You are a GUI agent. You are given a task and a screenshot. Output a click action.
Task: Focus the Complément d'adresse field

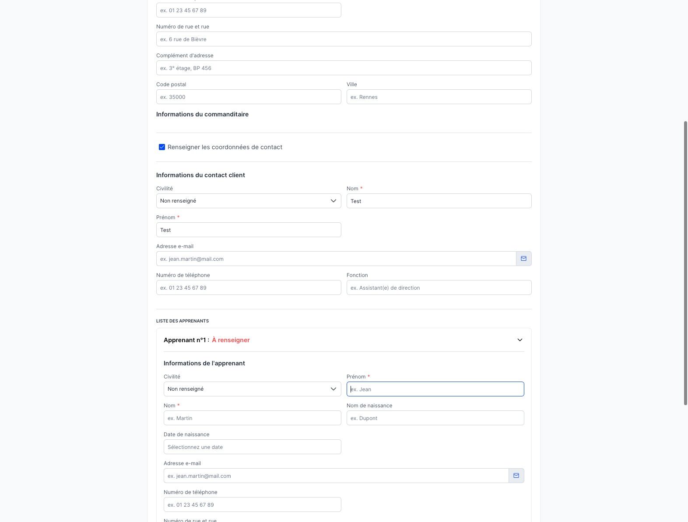coord(344,68)
